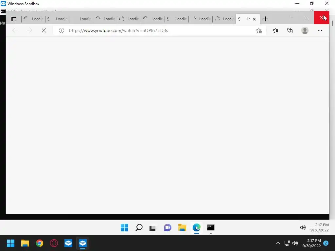Click the YouTube URL in address bar
The image size is (335, 251).
(x=118, y=30)
